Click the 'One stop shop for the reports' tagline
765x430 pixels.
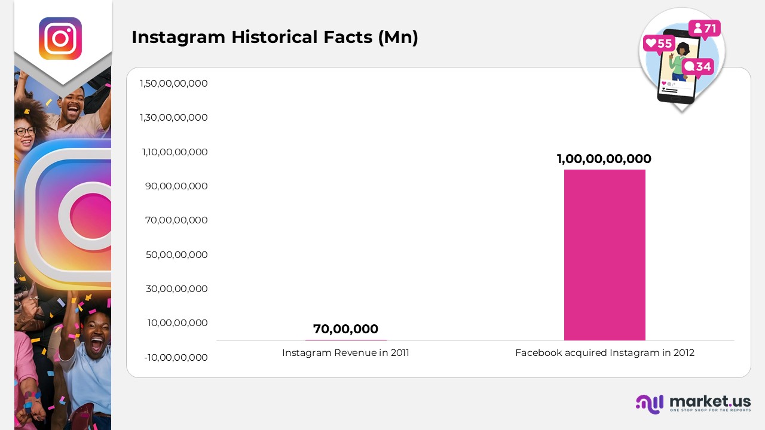pyautogui.click(x=710, y=411)
